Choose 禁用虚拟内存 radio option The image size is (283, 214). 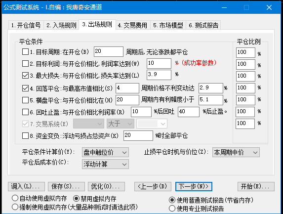[77, 199]
